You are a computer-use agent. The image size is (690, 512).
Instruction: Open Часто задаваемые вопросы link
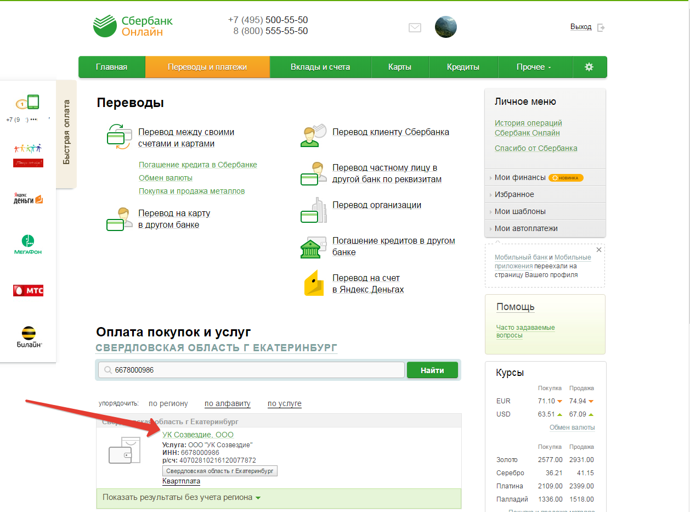tap(525, 331)
